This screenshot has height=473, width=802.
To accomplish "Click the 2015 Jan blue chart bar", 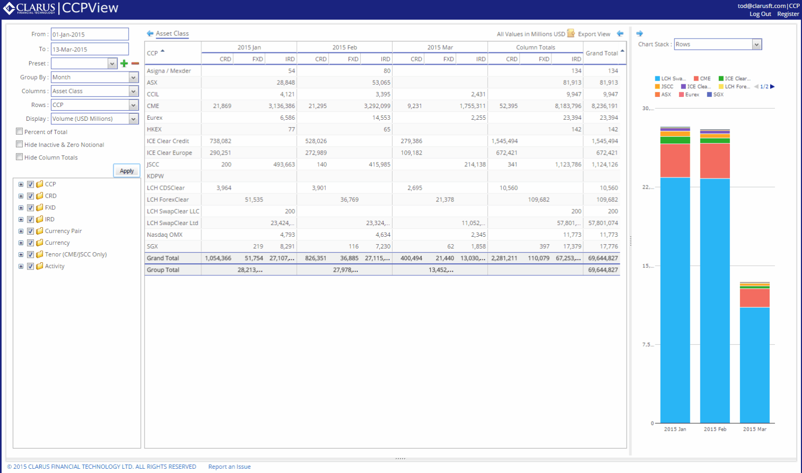I will [x=675, y=300].
